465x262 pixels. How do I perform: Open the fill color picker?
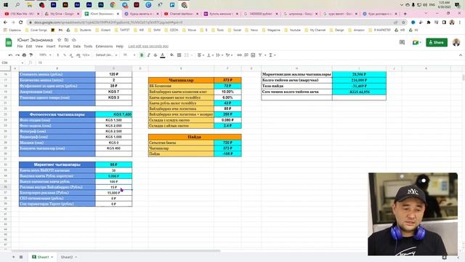pyautogui.click(x=171, y=55)
